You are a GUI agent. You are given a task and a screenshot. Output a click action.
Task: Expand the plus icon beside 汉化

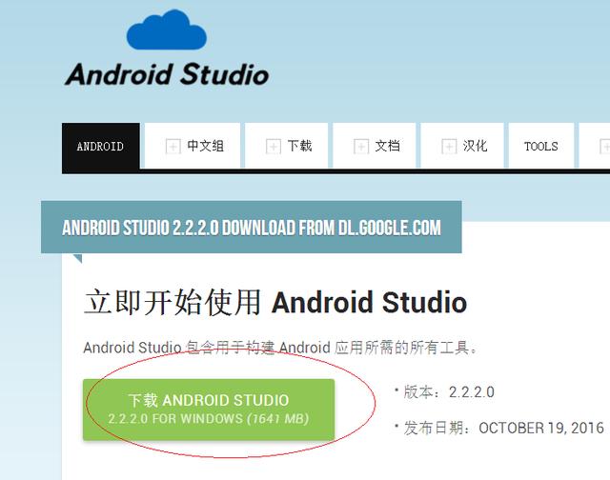point(449,147)
